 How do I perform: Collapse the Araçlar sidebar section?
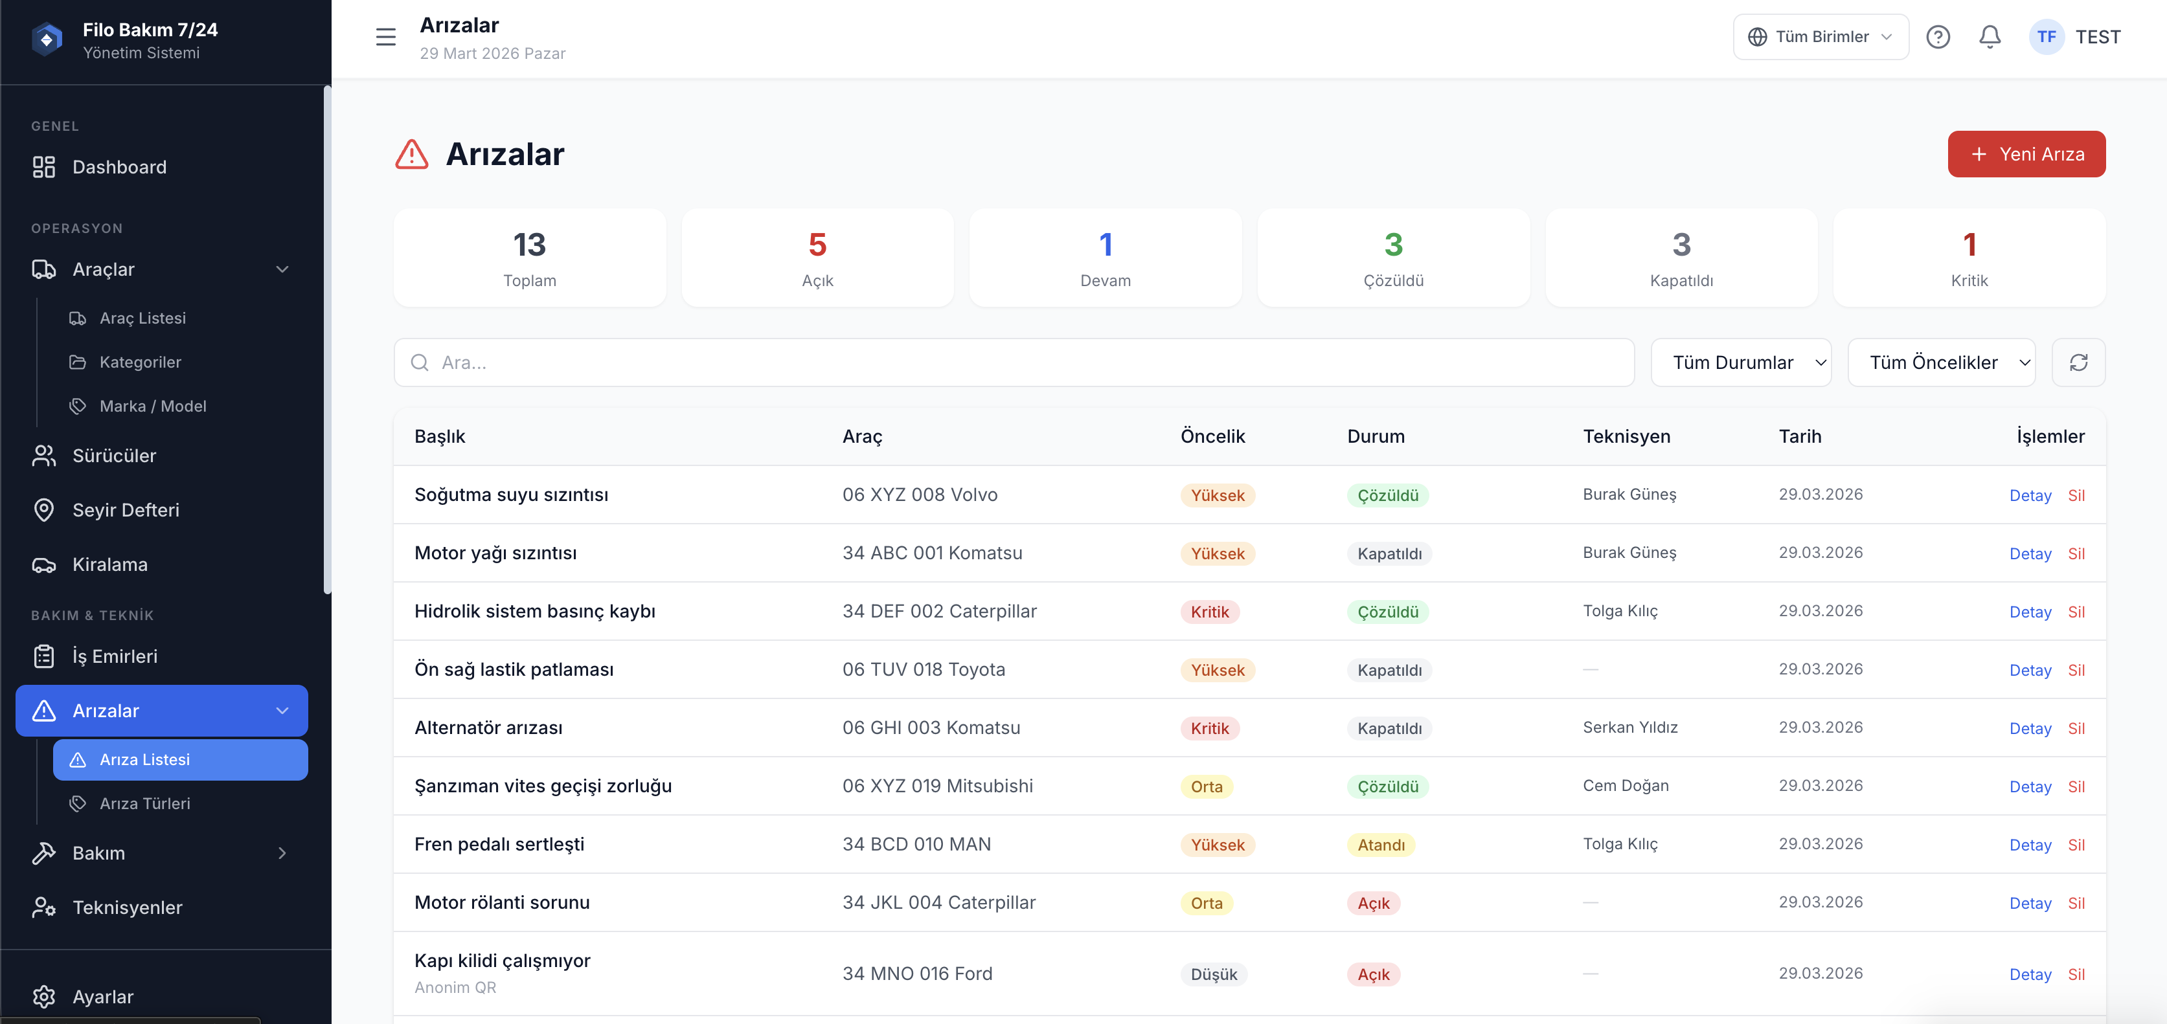[x=282, y=269]
